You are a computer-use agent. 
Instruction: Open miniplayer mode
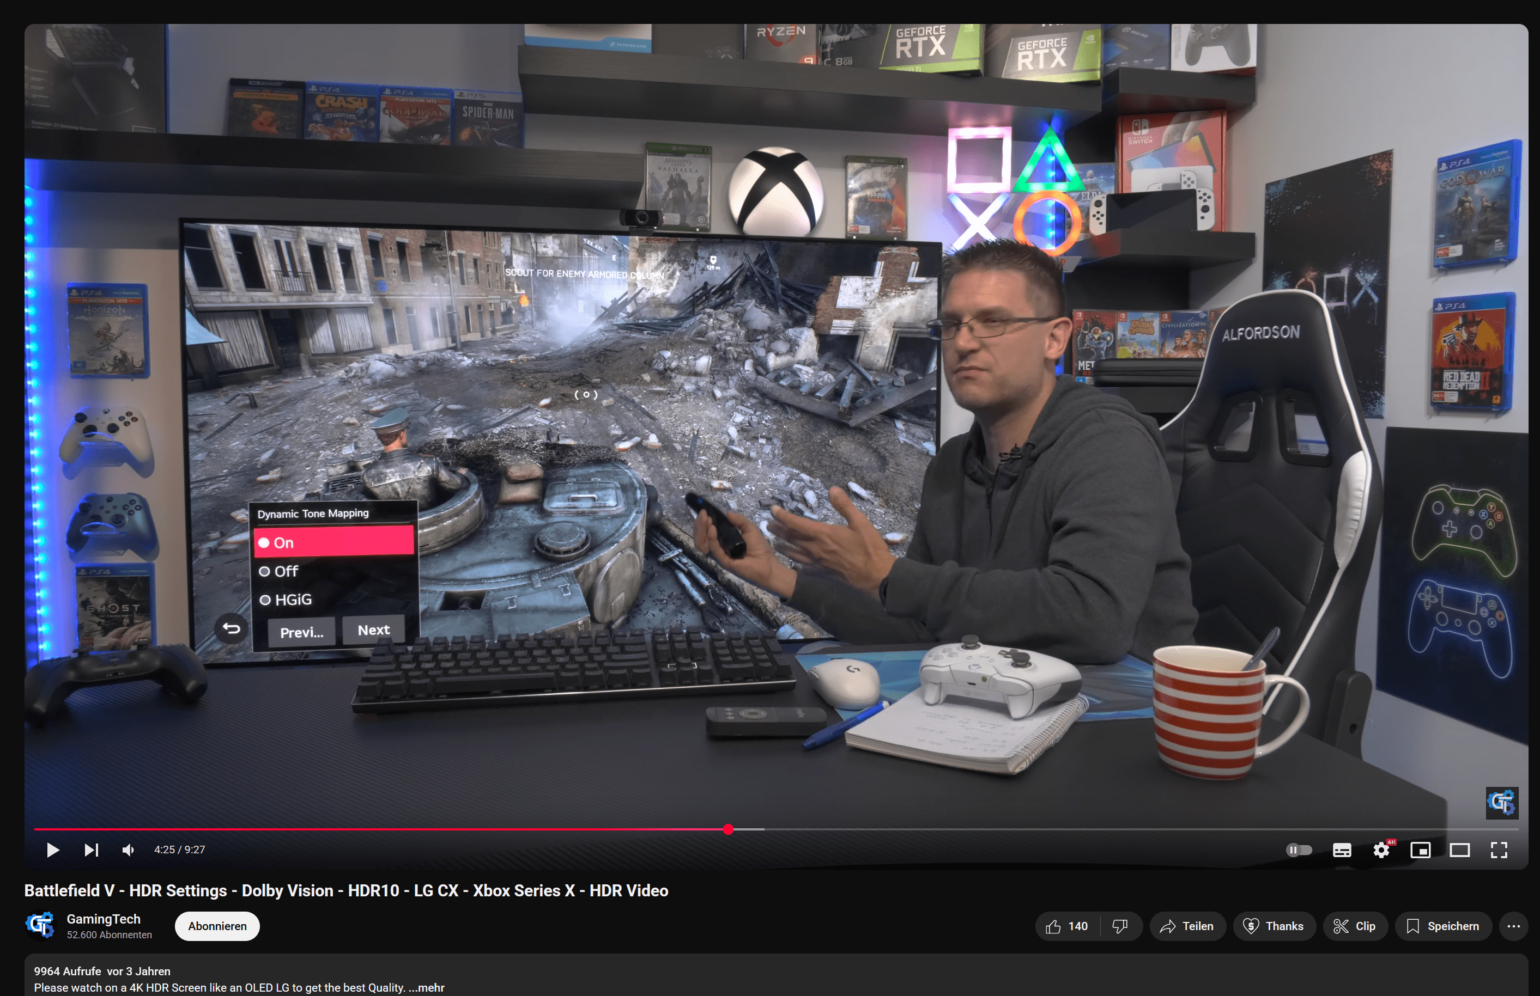click(x=1420, y=850)
